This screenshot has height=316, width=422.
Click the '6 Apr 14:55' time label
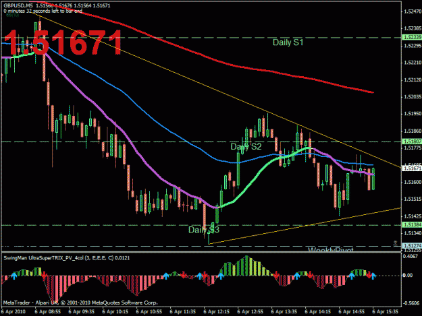pos(352,312)
